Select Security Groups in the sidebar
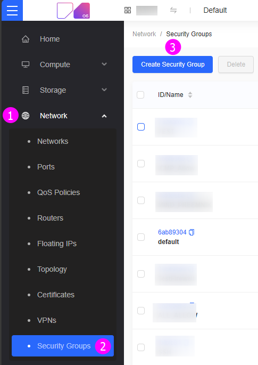The height and width of the screenshot is (365, 258). pos(63,346)
